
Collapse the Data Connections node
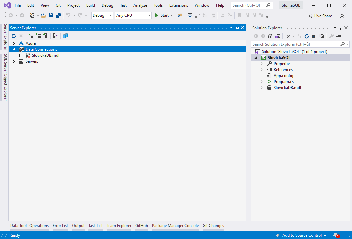click(14, 49)
